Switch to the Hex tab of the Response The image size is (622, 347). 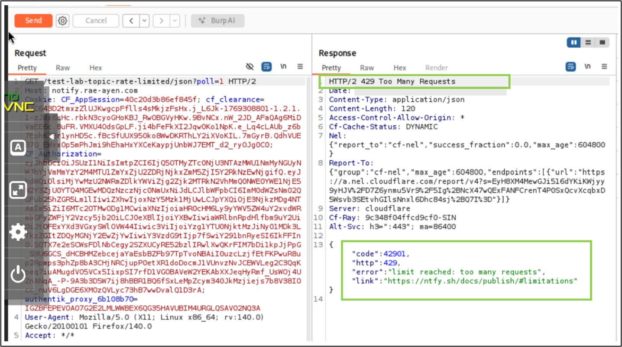[x=399, y=68]
